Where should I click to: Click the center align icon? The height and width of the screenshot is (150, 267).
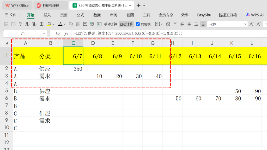click(x=189, y=24)
